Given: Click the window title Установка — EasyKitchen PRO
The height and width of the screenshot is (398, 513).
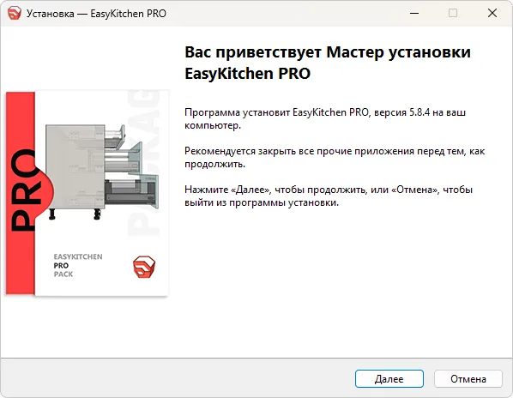Looking at the screenshot, I should point(96,14).
